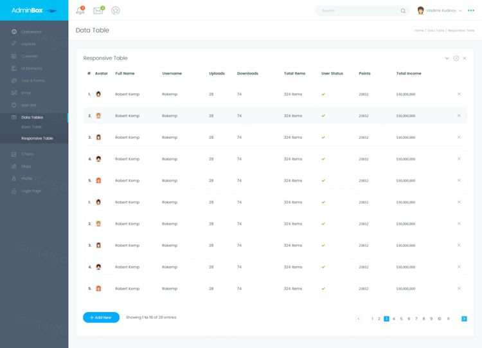Click the Calendar sidebar icon
Viewport: 482px width, 348px height.
14,56
